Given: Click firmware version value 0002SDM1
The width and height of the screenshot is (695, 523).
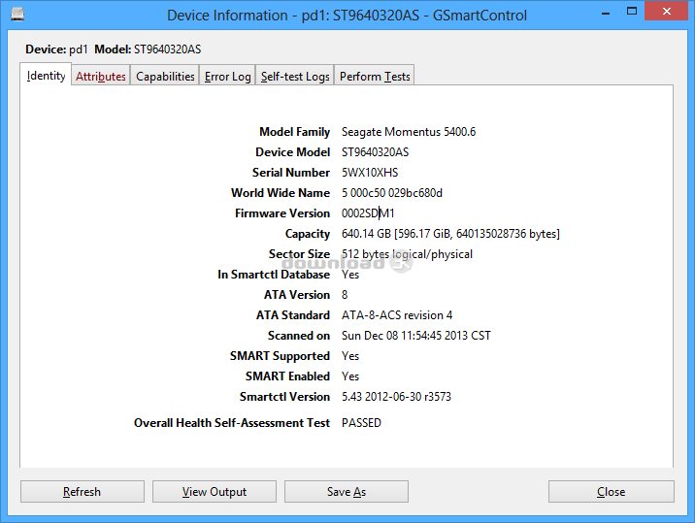Looking at the screenshot, I should [x=368, y=213].
